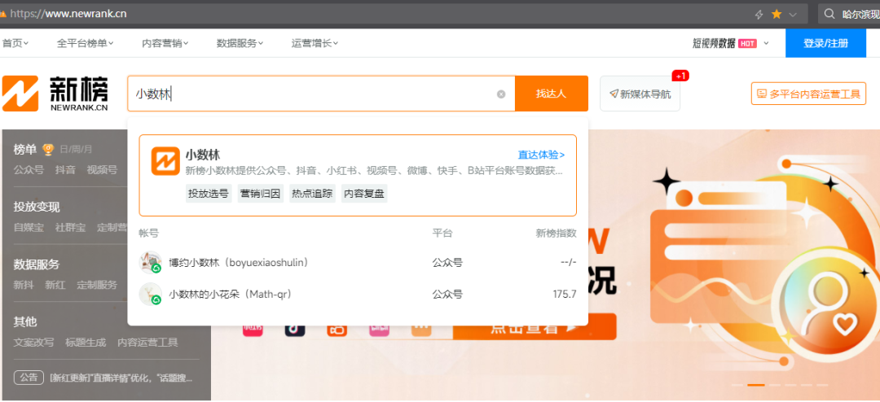Clear the search box text

(501, 94)
